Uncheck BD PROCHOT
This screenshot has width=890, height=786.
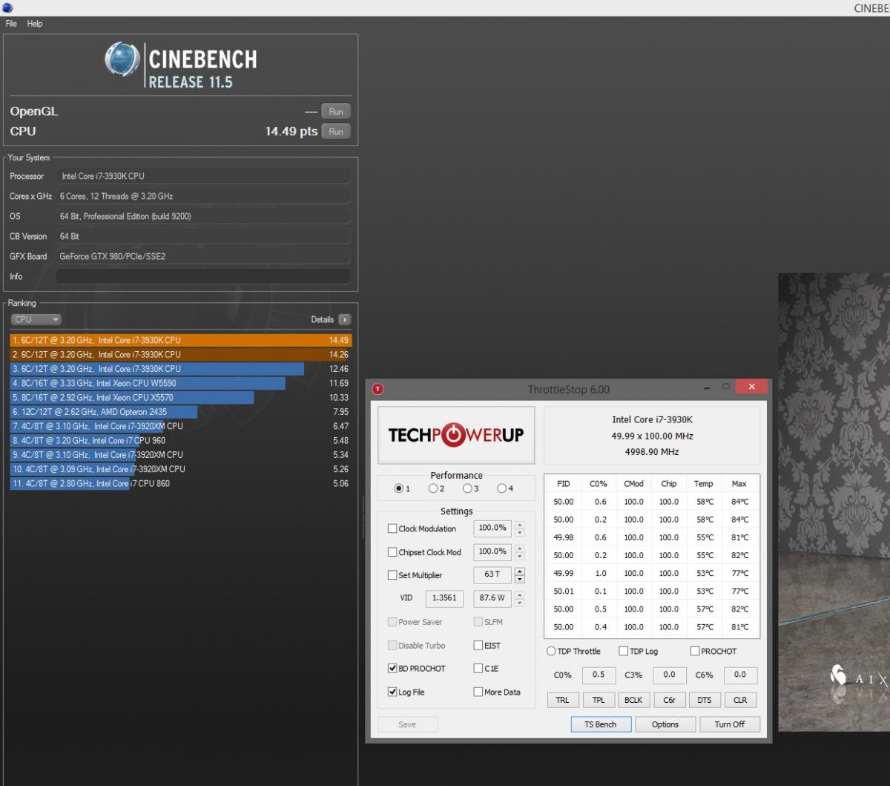(x=392, y=669)
